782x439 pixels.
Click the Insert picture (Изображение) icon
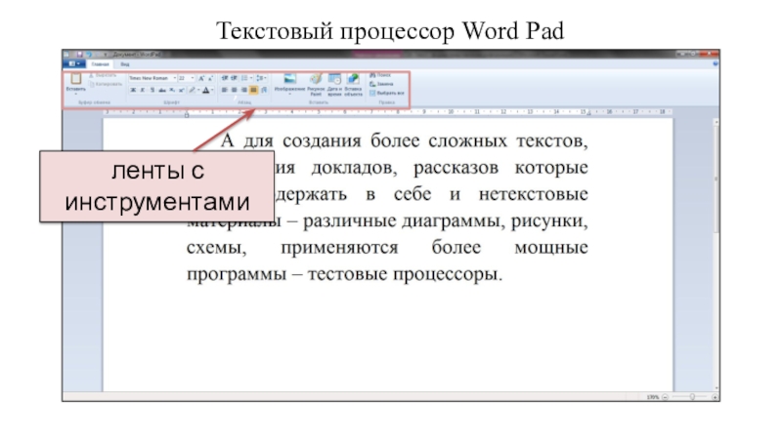click(289, 79)
